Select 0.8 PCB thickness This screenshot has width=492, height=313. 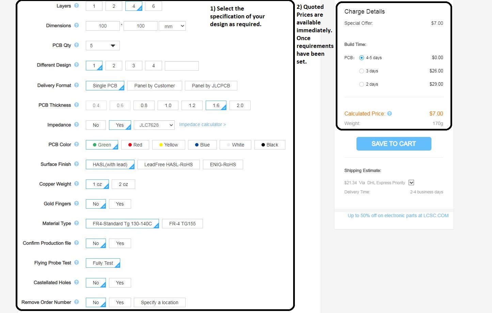(x=144, y=105)
